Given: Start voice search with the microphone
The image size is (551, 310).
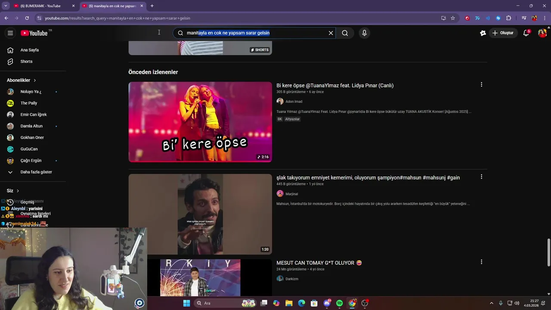Looking at the screenshot, I should pyautogui.click(x=364, y=33).
